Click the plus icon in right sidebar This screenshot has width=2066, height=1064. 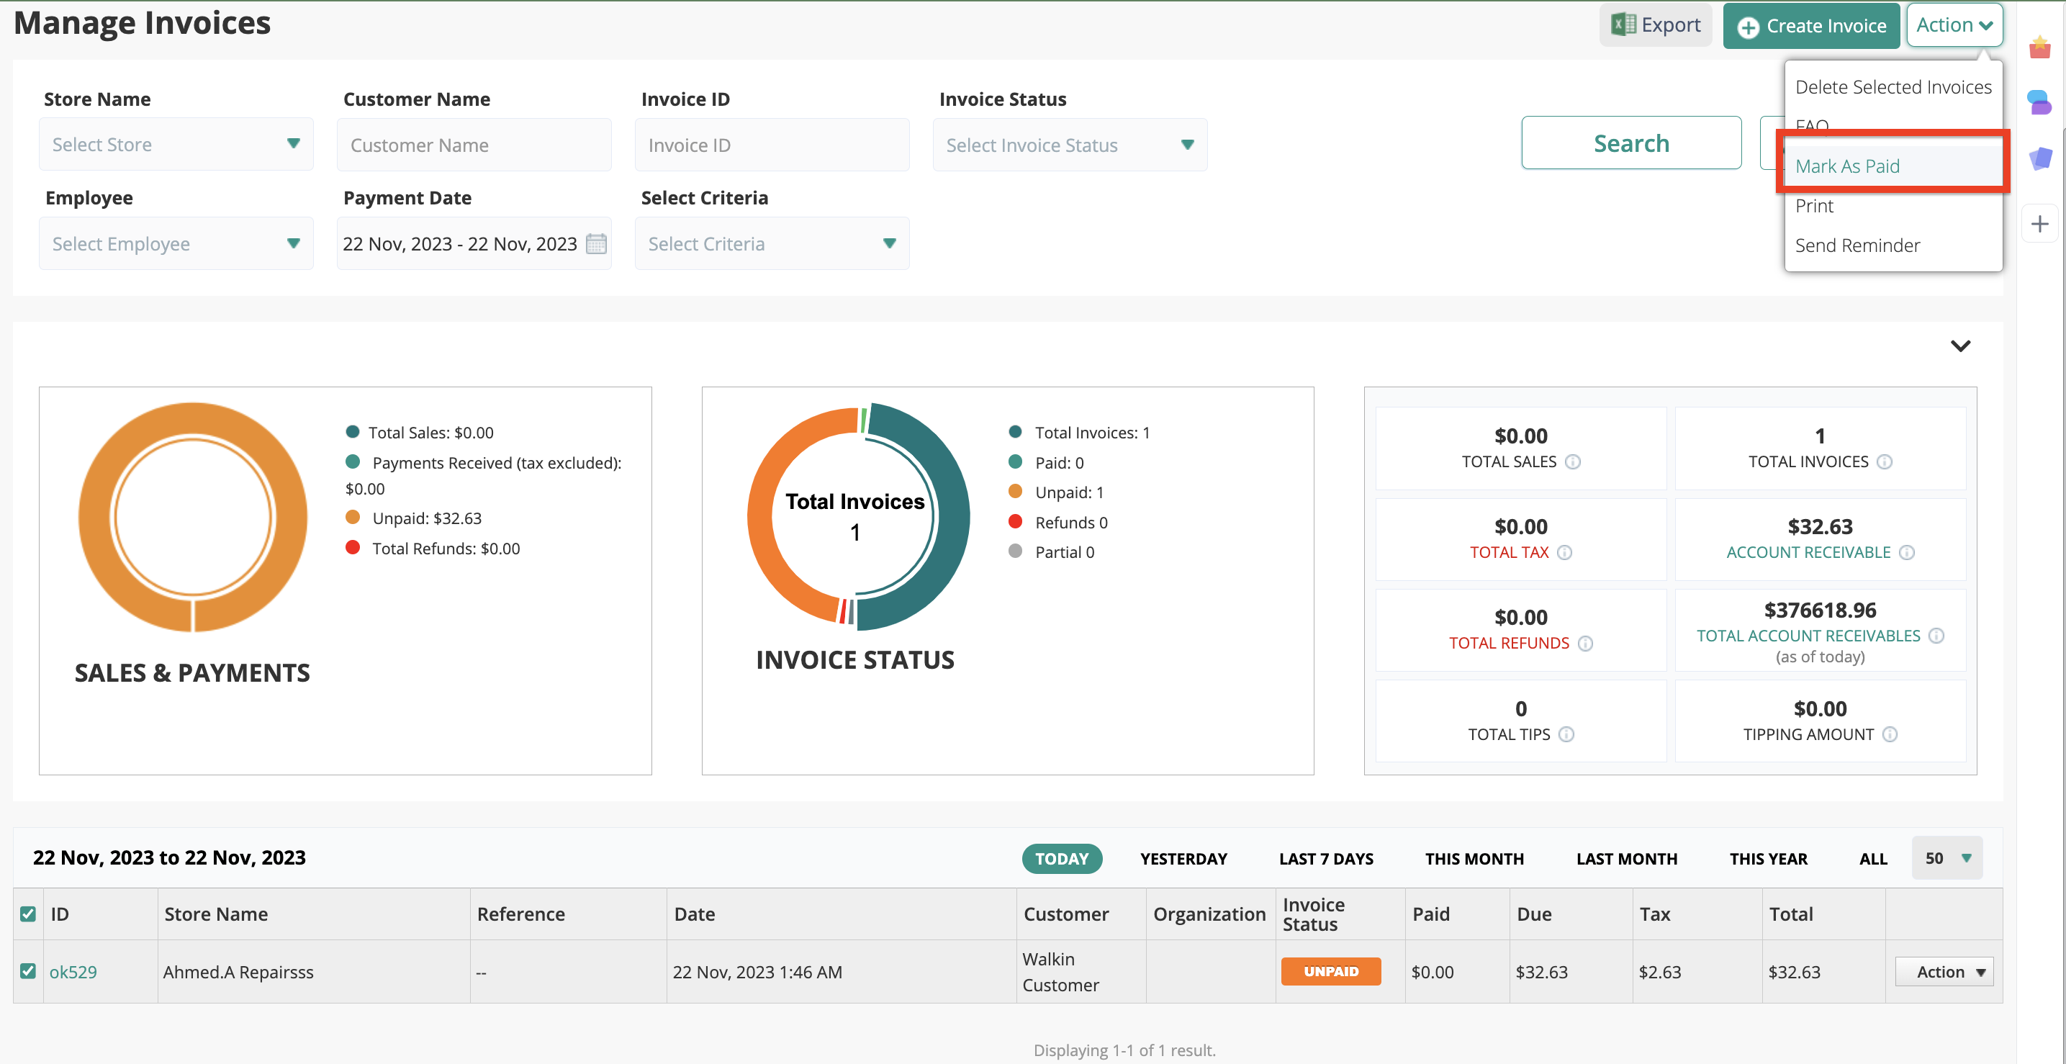[2039, 224]
